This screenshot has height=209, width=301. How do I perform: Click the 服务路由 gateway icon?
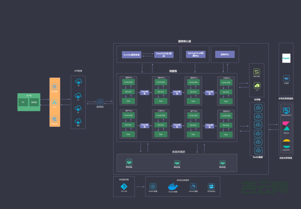point(100,102)
